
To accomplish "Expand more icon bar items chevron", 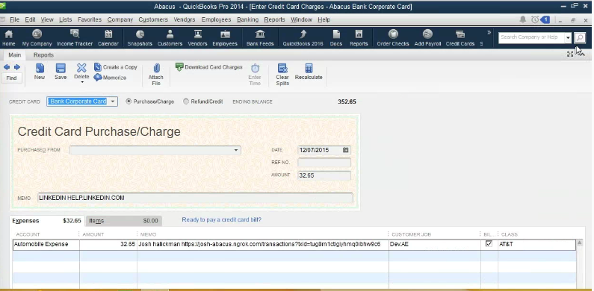I will click(x=489, y=33).
